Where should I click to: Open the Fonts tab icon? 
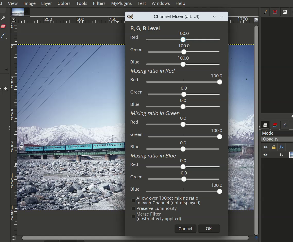point(285,12)
